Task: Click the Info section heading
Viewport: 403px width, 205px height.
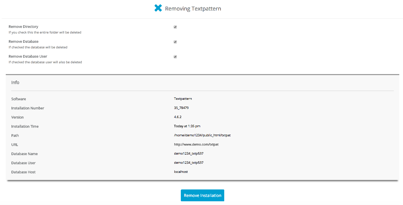Action: tap(15, 83)
